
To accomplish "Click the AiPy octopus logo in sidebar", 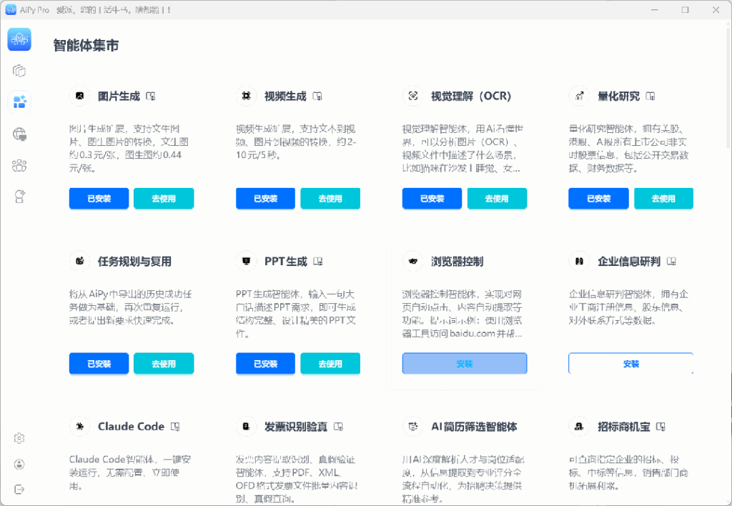I will [x=19, y=39].
